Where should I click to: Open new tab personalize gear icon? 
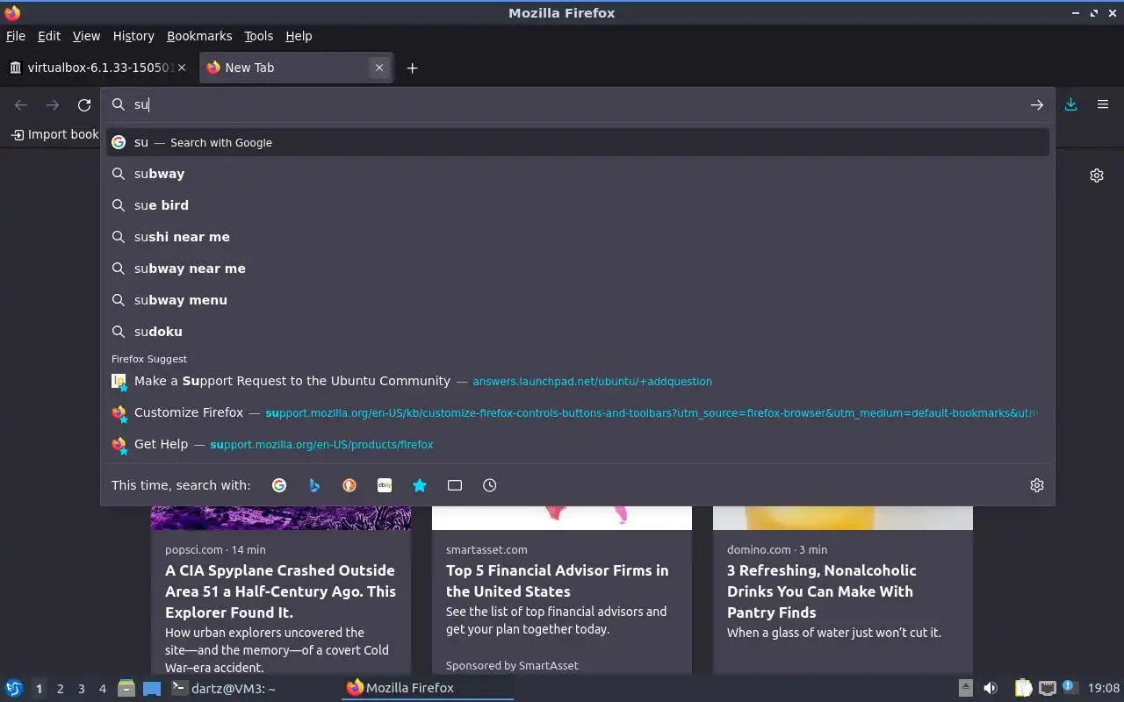click(1097, 175)
